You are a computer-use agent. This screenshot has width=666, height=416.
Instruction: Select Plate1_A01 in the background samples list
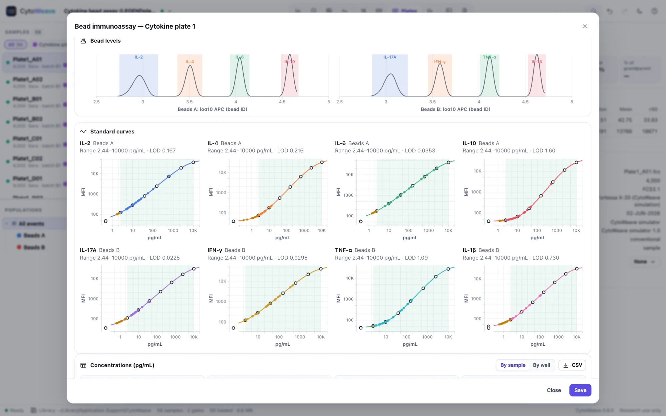click(35, 62)
